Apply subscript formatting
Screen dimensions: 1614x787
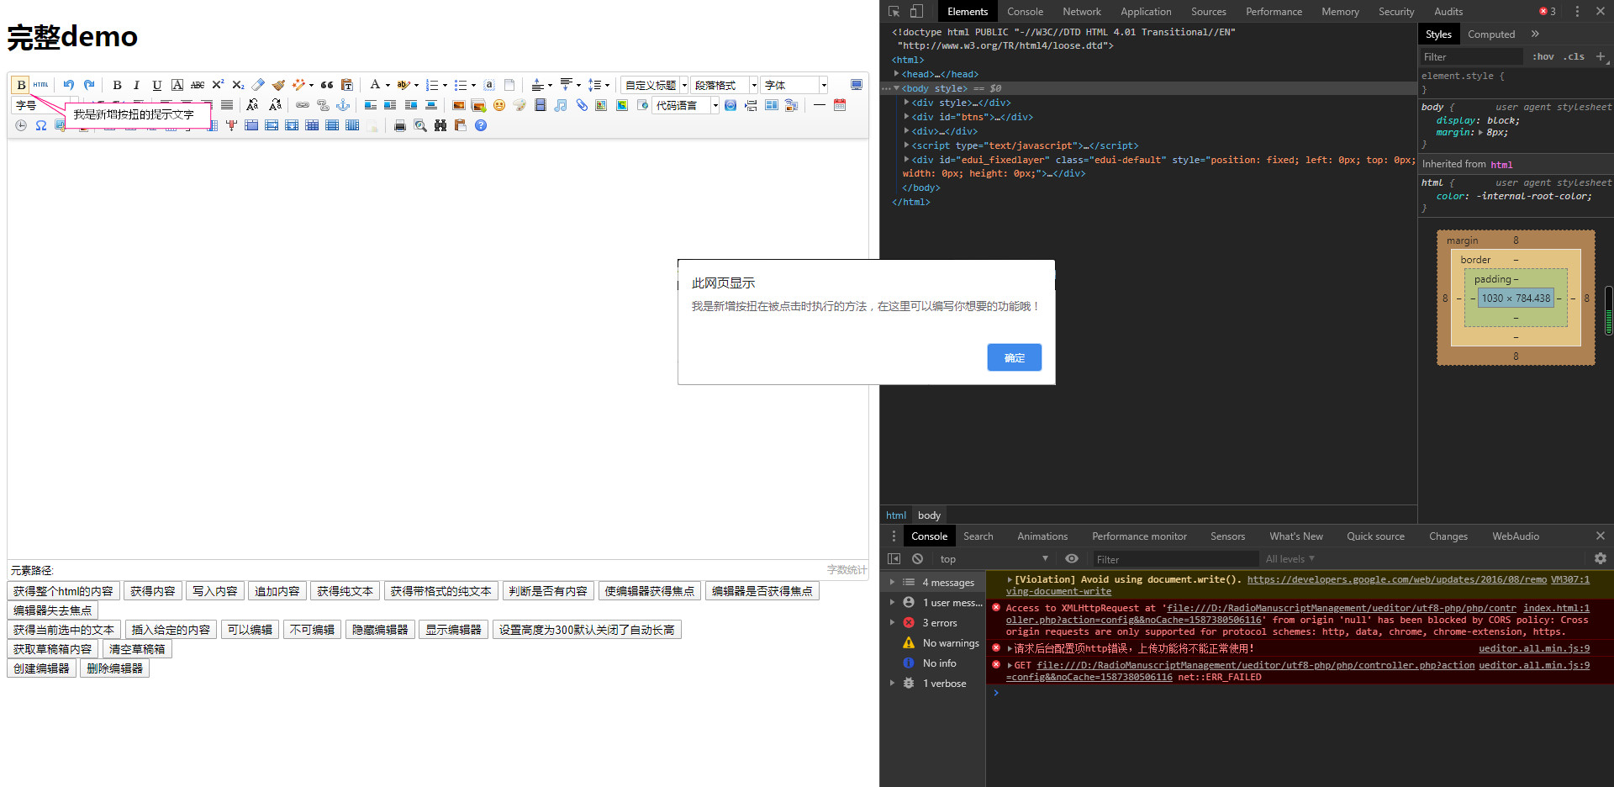click(238, 85)
